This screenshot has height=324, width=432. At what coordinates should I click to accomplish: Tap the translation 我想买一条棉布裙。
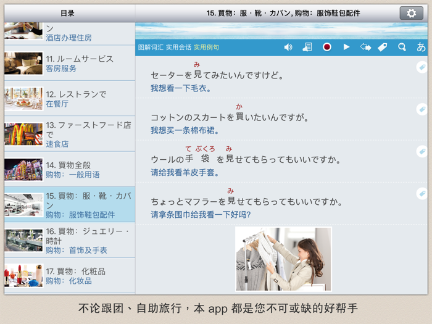pos(185,131)
